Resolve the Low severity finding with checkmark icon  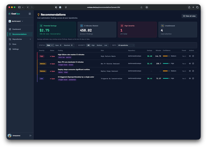point(193,78)
